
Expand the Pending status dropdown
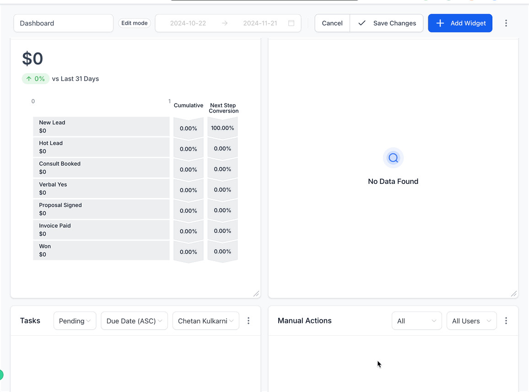pos(75,321)
